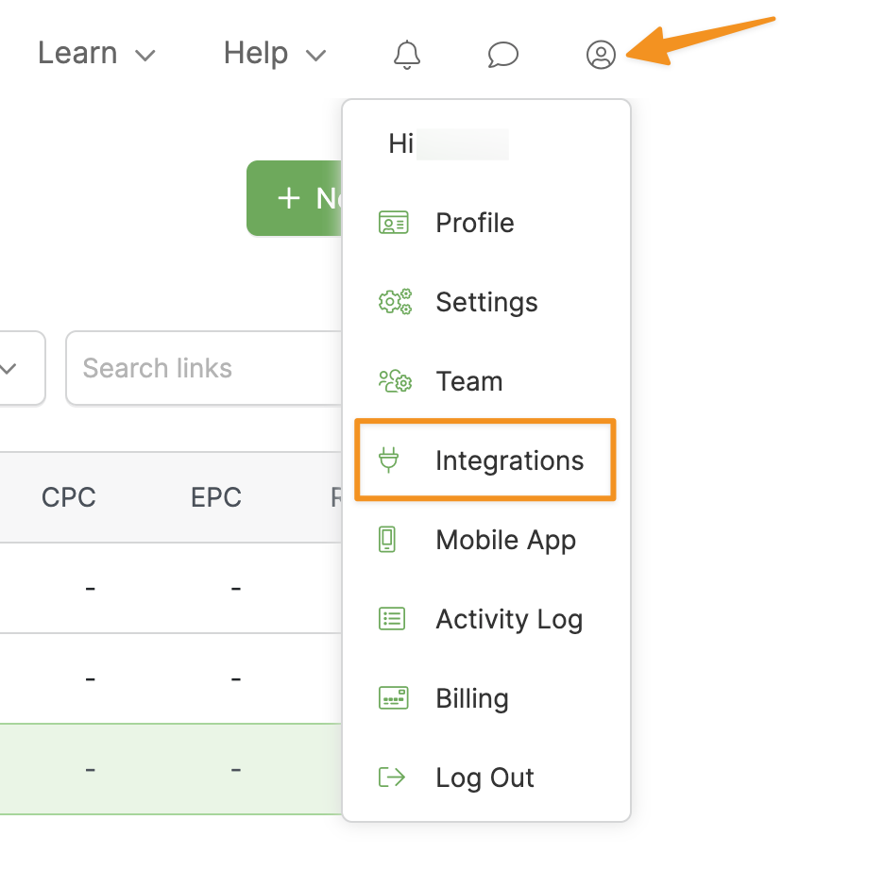This screenshot has width=884, height=870.
Task: Open the notifications bell icon
Action: click(407, 55)
